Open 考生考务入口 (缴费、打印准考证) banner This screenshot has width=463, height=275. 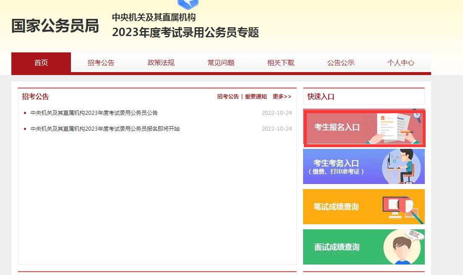pyautogui.click(x=364, y=166)
